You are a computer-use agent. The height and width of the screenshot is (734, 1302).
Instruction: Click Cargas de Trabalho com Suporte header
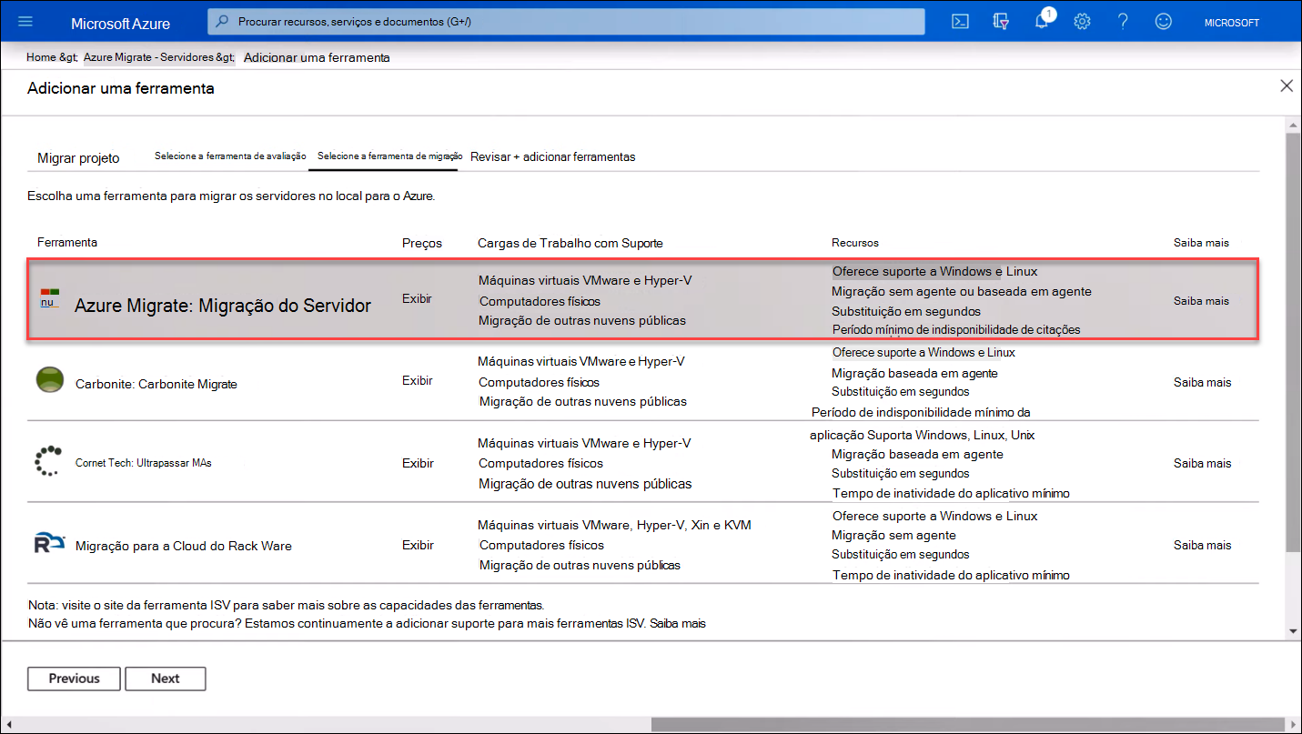570,243
